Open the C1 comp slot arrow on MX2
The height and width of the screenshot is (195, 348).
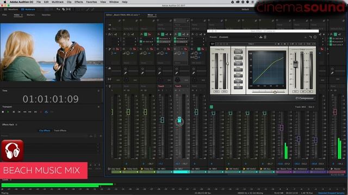pos(187,41)
